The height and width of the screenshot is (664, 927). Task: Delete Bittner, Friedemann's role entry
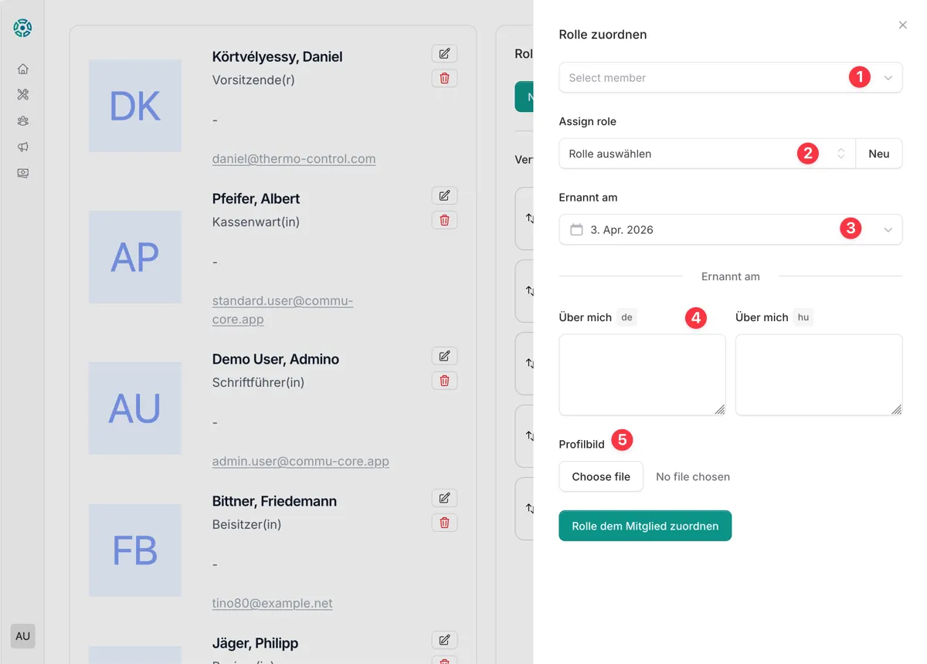[444, 523]
